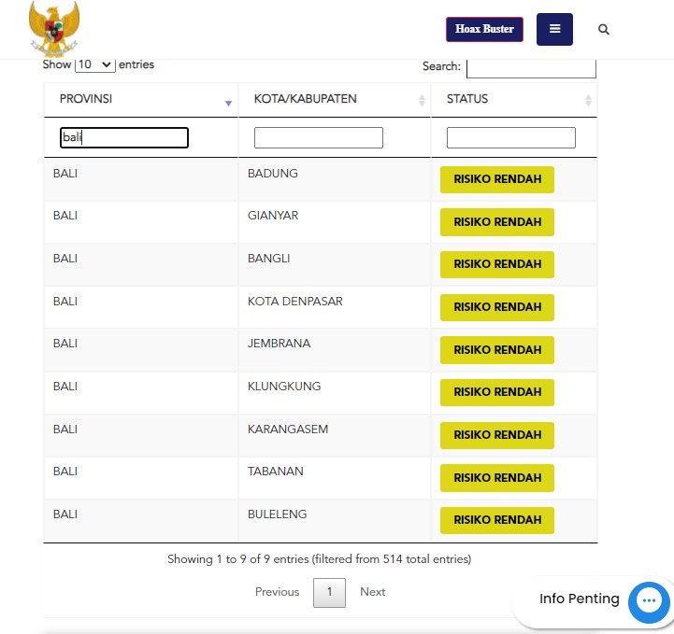Open the Hoax Buster page
Screen dimensions: 674x634
click(484, 30)
